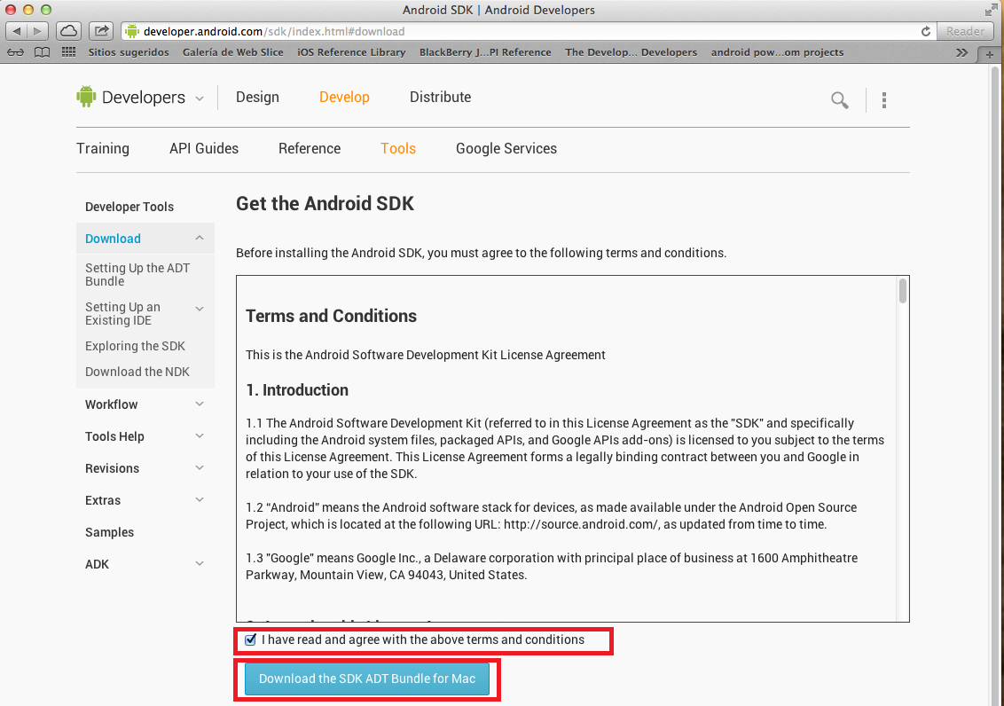This screenshot has height=706, width=1004.
Task: Click the Terms and Conditions heading
Action: (331, 316)
